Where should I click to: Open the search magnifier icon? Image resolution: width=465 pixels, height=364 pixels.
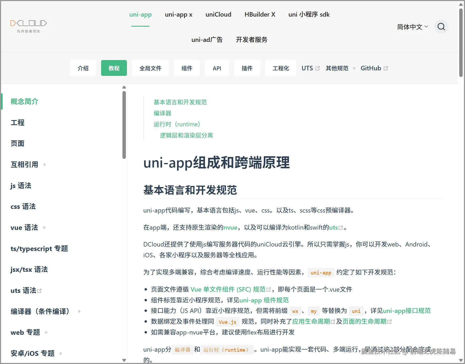(441, 27)
